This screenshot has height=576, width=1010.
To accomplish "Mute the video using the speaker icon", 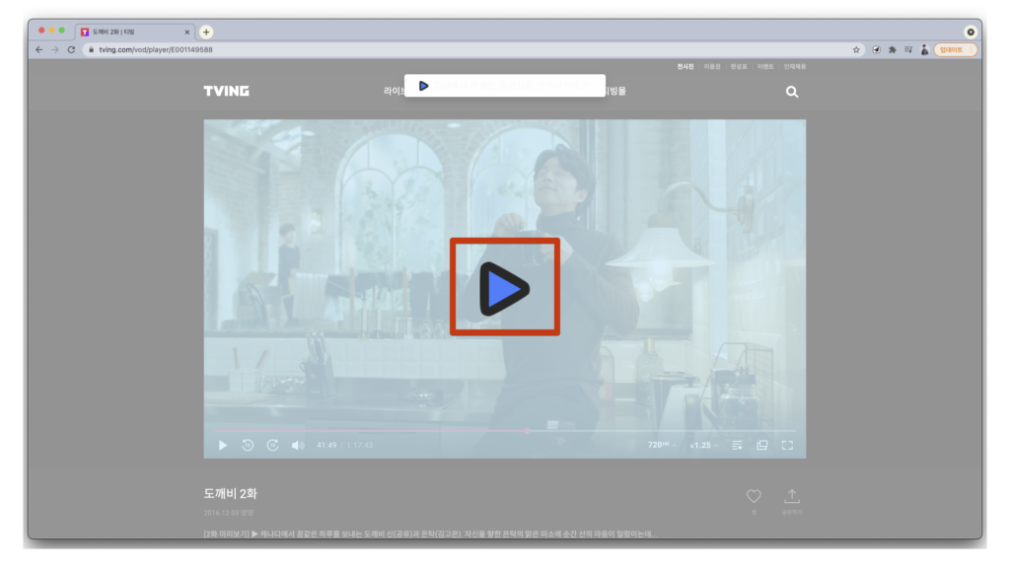I will pos(298,445).
